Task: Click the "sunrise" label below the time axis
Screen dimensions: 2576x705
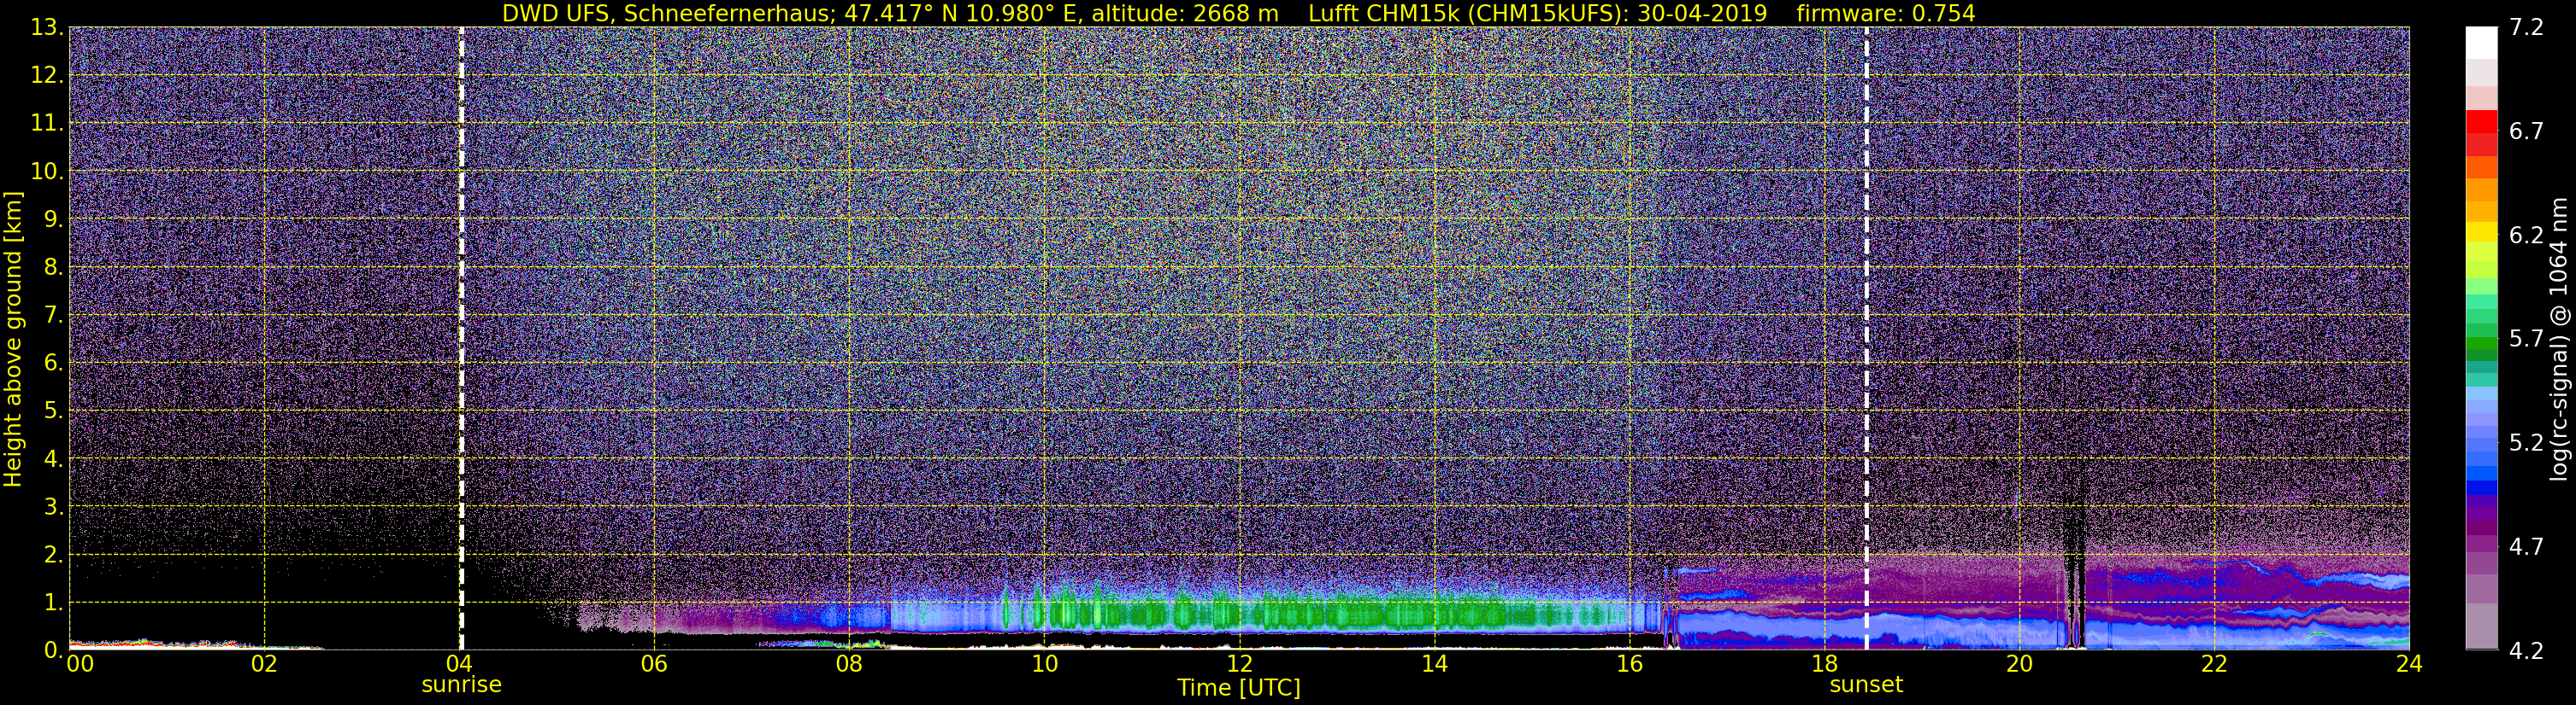Action: pyautogui.click(x=461, y=685)
